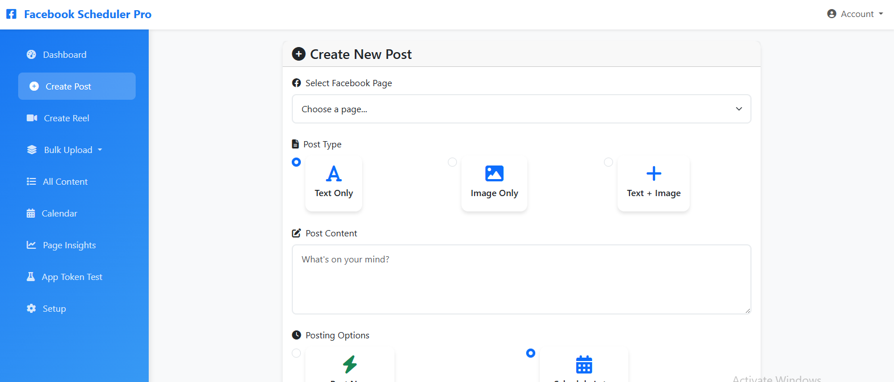Go to Dashboard in the sidebar

click(77, 54)
